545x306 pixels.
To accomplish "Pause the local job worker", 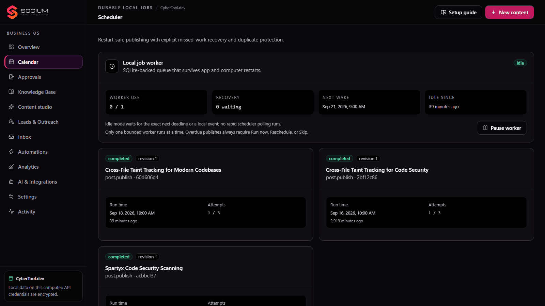I will tap(502, 128).
